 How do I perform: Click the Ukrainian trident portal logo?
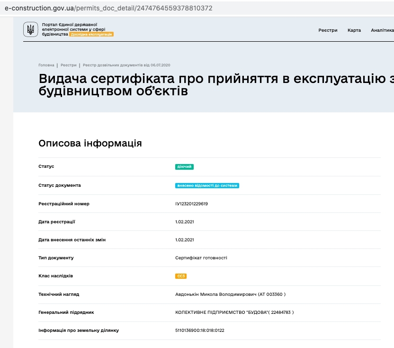click(31, 29)
